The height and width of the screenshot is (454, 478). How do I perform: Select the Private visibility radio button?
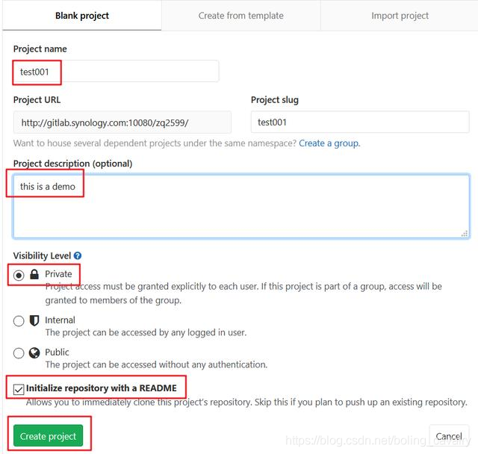coord(19,275)
